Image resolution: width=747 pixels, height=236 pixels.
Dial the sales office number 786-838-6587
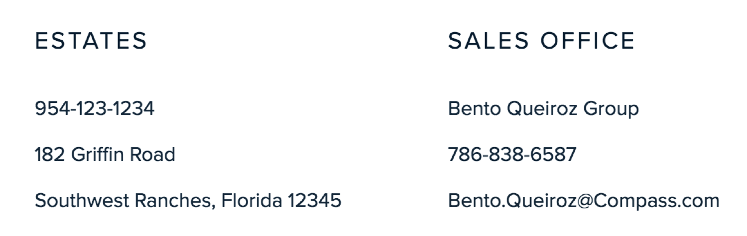click(512, 155)
